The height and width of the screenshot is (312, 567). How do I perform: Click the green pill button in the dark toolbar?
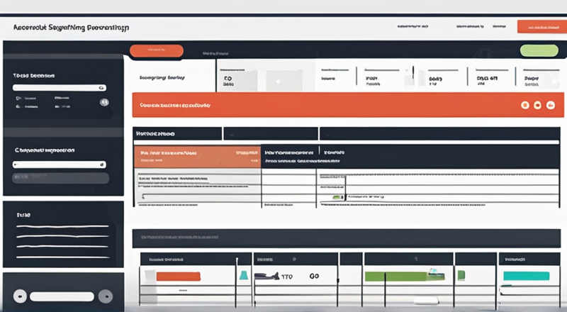click(x=539, y=50)
